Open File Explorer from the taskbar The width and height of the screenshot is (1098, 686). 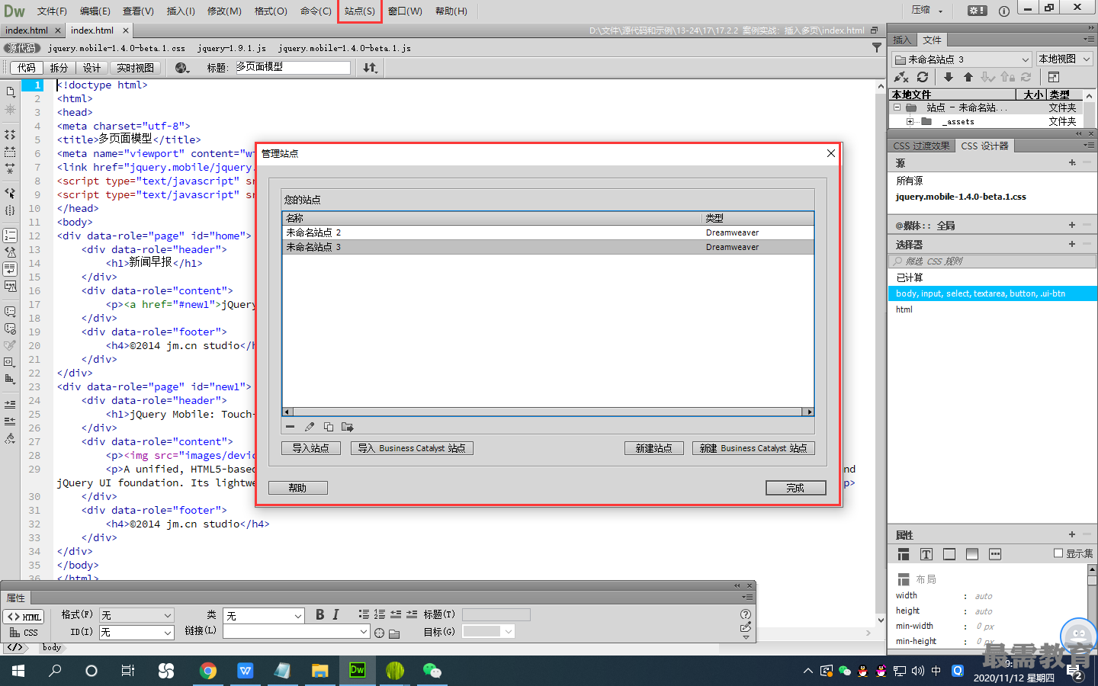pyautogui.click(x=319, y=670)
